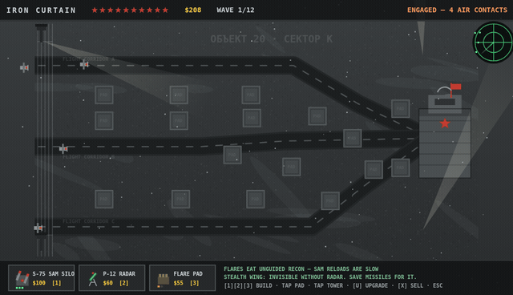
Task: Click the radar dish on headquarters roof
Action: [x=443, y=90]
